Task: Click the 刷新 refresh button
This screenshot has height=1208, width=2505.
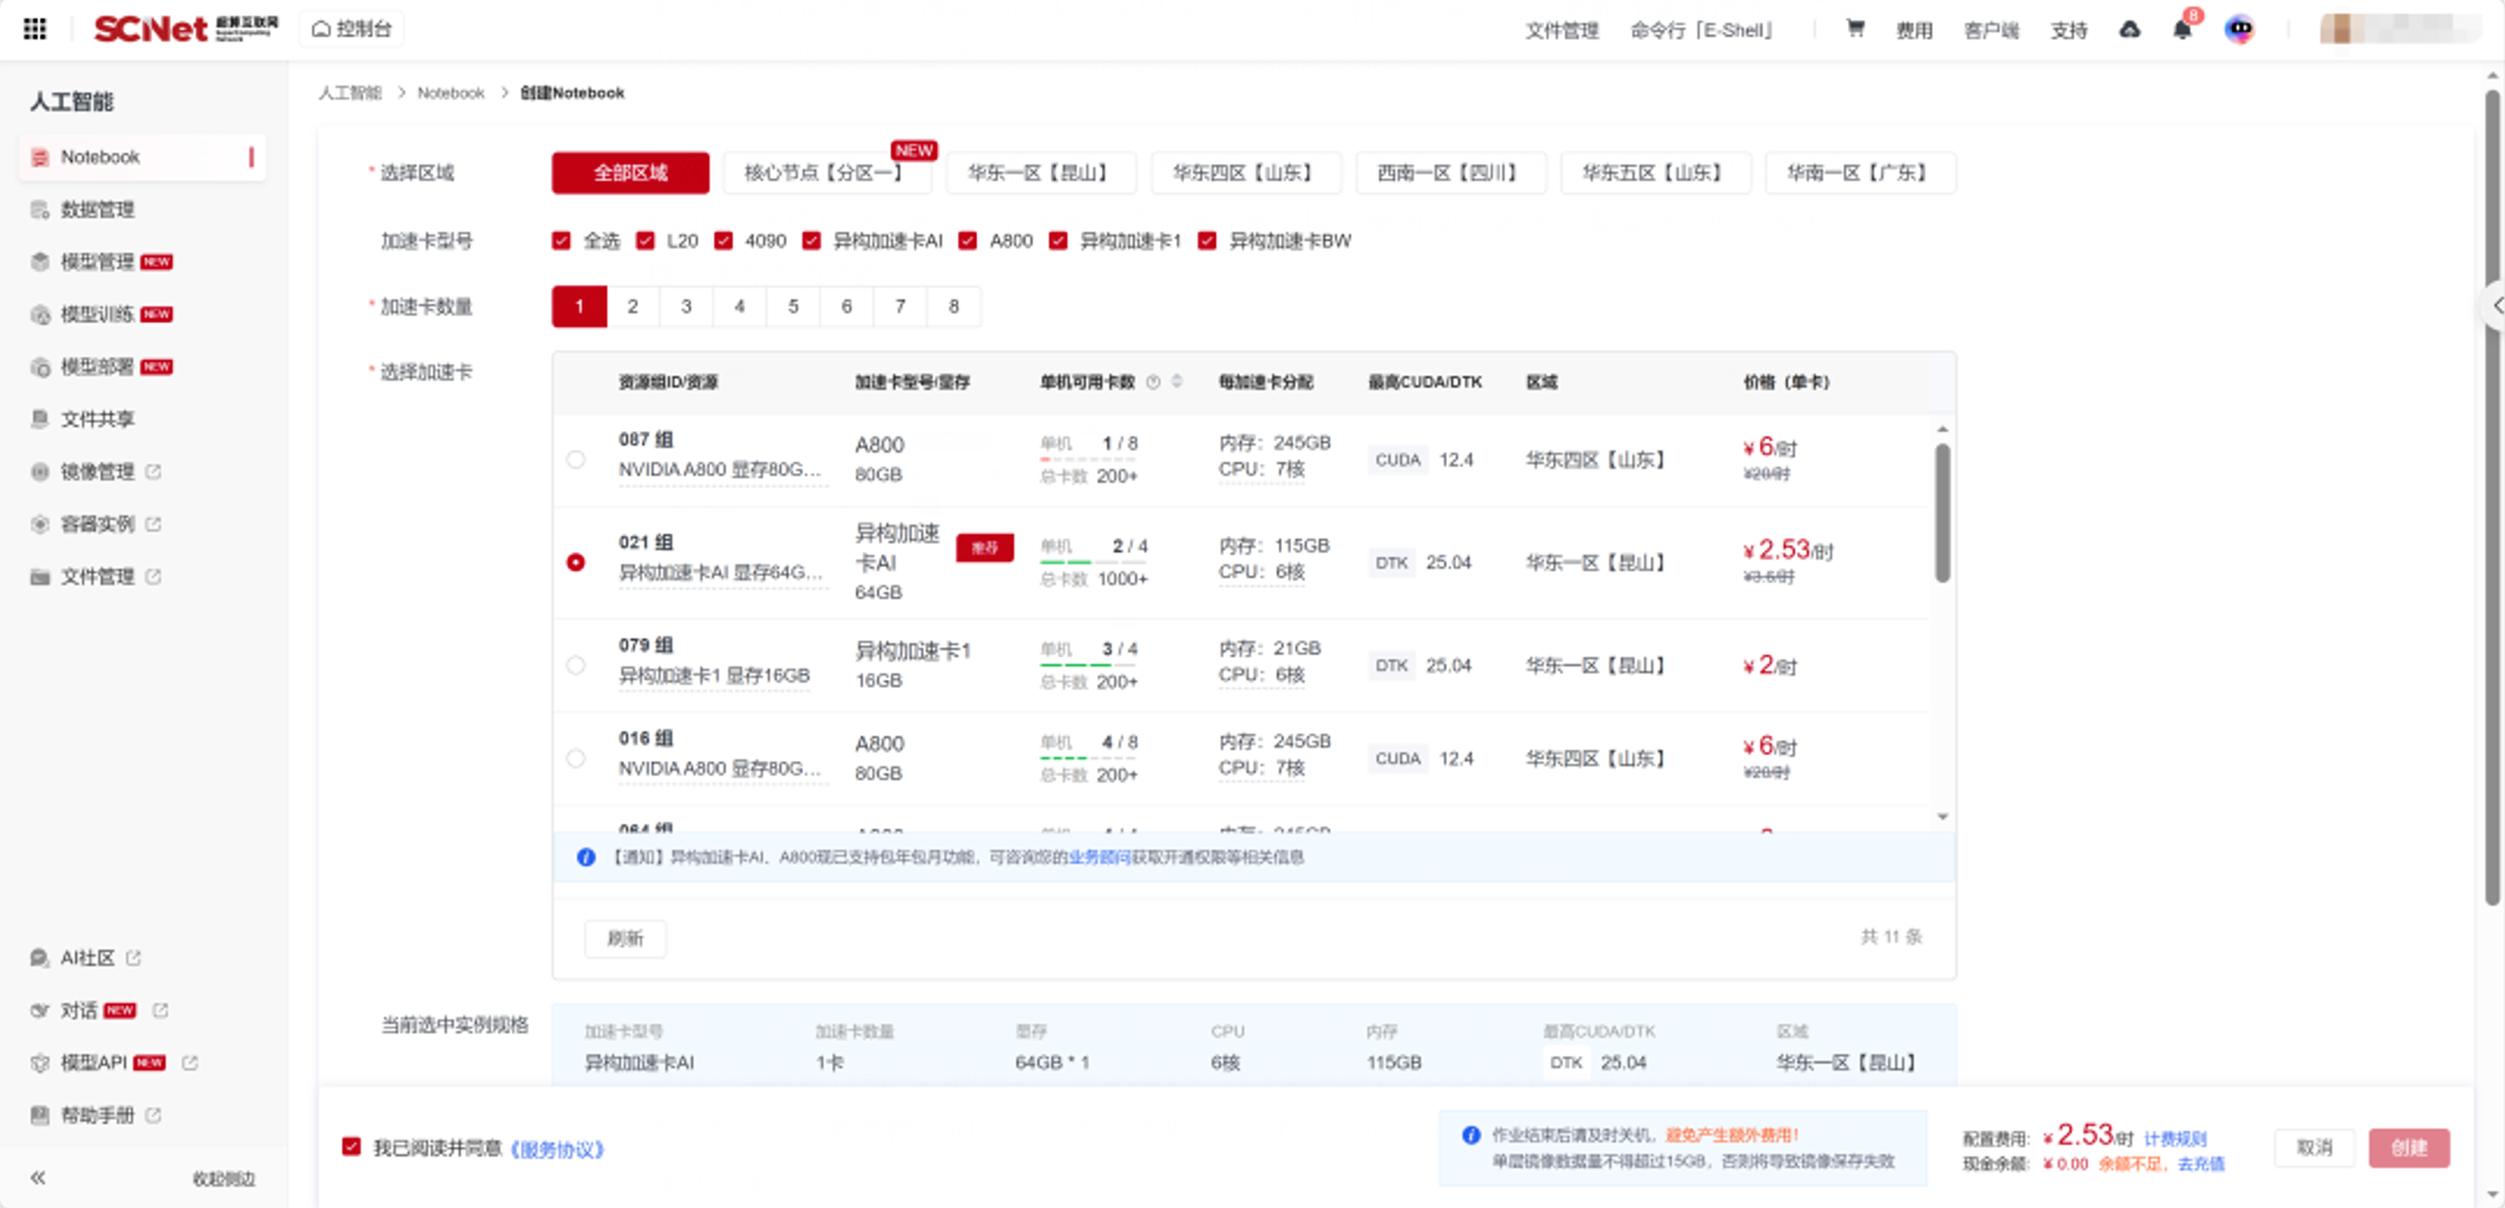Action: coord(624,938)
